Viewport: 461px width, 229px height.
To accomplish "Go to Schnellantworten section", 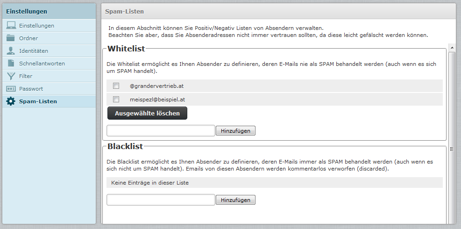I will tap(42, 64).
